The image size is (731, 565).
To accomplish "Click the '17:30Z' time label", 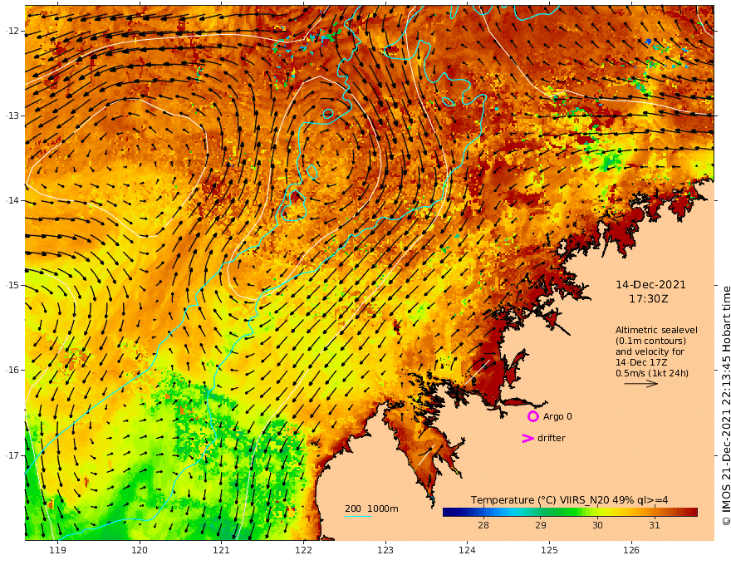I will coord(649,299).
